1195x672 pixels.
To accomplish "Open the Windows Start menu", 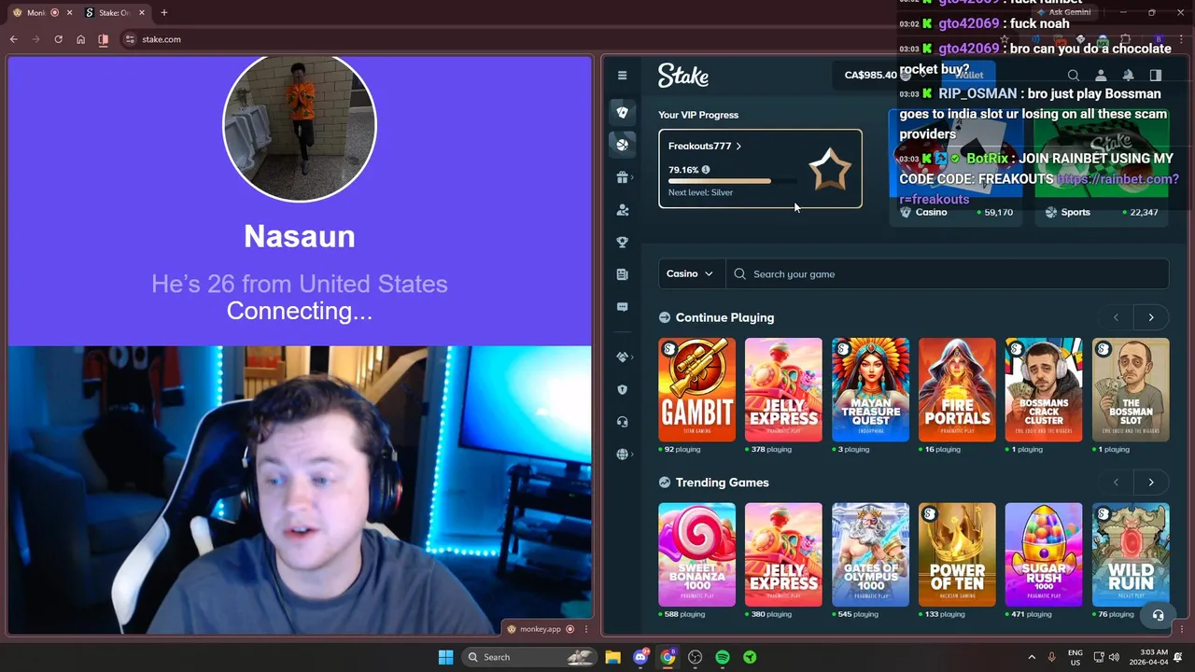I will [x=445, y=657].
